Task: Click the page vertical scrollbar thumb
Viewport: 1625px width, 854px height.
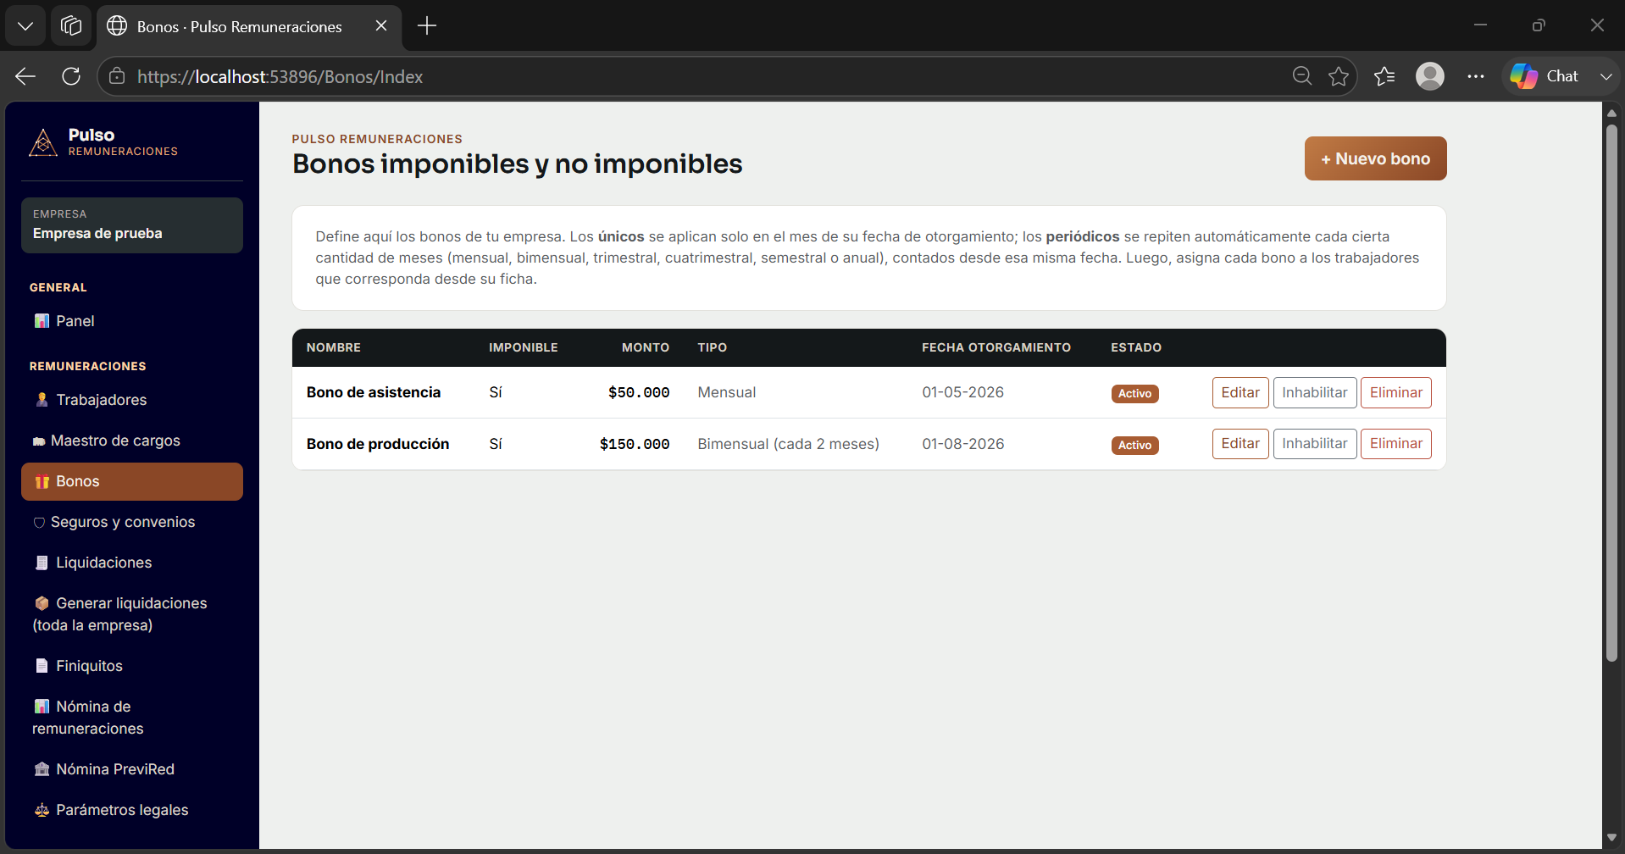Action: point(1611,393)
